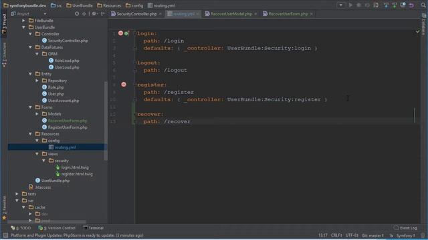Click the Hide Project panel icon
Image resolution: width=428 pixels, height=240 pixels.
(102, 13)
